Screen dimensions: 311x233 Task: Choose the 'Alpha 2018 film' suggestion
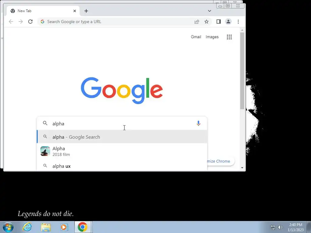click(122, 151)
